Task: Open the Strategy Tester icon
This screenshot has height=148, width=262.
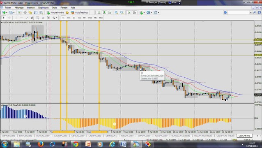Action: (x=41, y=13)
